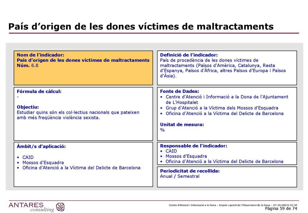This screenshot has width=308, height=213.
Task: Click 'Oficina d'Atenció a la Víctima' under Fonts de Dades
Action: pos(224,114)
